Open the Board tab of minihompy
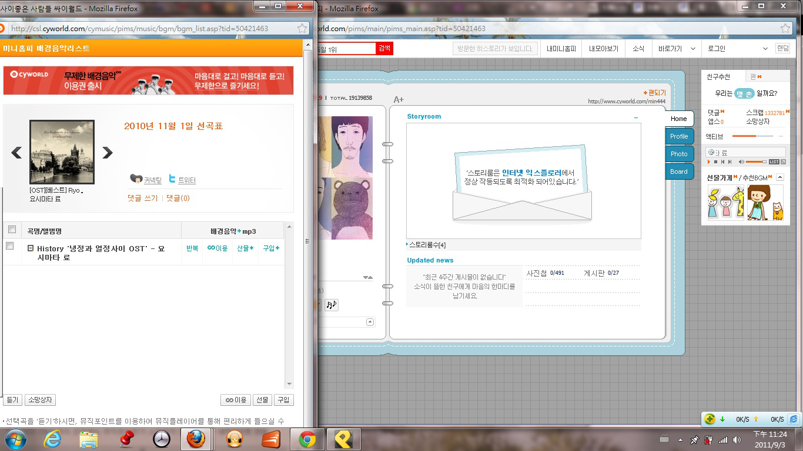Image resolution: width=803 pixels, height=451 pixels. point(678,171)
